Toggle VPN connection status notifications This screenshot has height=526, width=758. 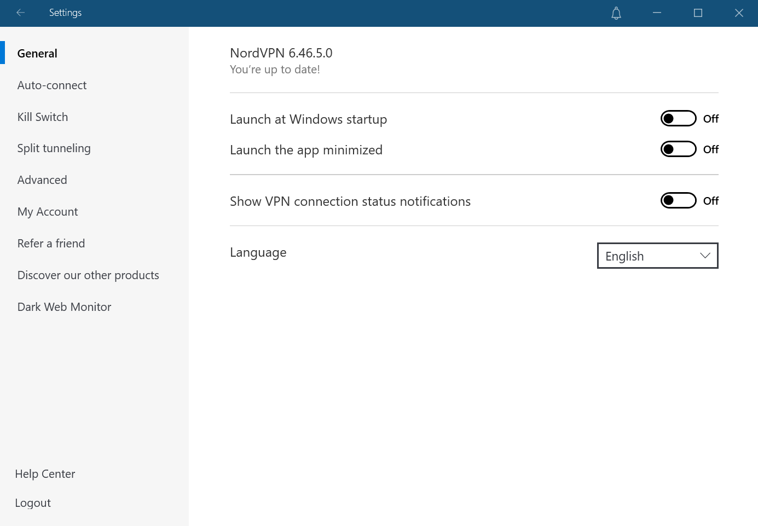click(x=678, y=200)
